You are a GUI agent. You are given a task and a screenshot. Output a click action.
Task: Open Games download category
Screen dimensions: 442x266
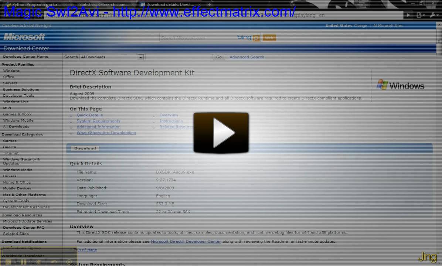(x=10, y=141)
